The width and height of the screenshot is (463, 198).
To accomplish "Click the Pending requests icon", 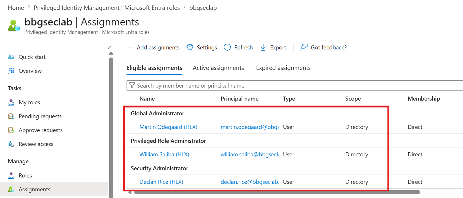I will tap(11, 116).
